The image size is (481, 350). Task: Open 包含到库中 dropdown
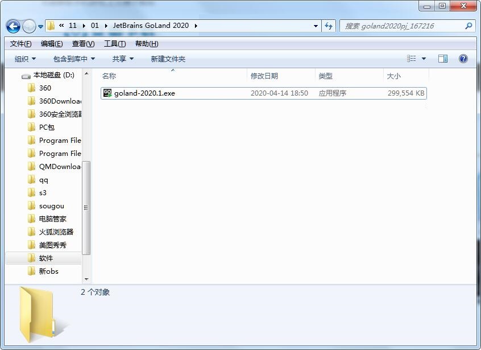click(x=74, y=59)
